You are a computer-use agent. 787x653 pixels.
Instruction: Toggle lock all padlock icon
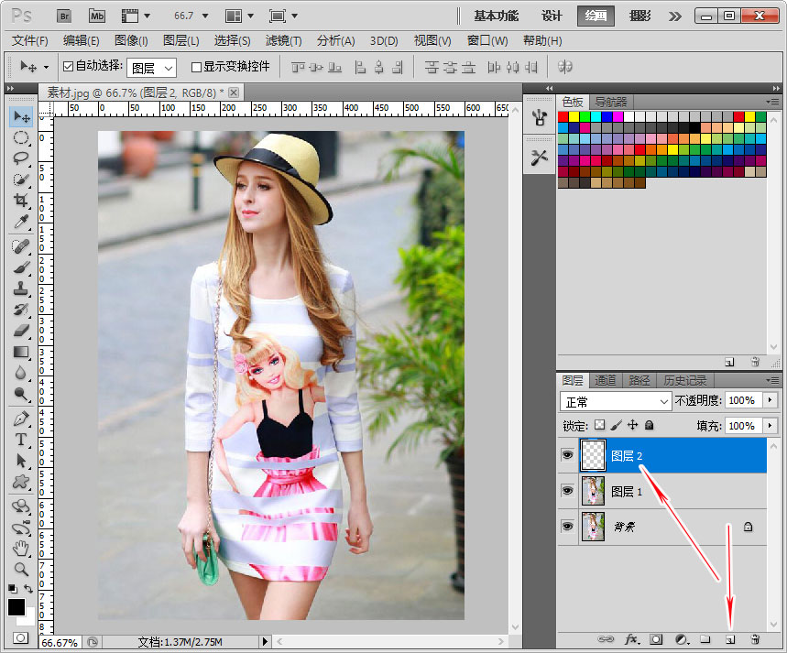coord(649,426)
